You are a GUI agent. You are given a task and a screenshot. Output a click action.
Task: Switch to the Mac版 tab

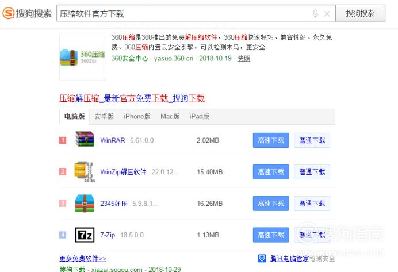pyautogui.click(x=170, y=117)
